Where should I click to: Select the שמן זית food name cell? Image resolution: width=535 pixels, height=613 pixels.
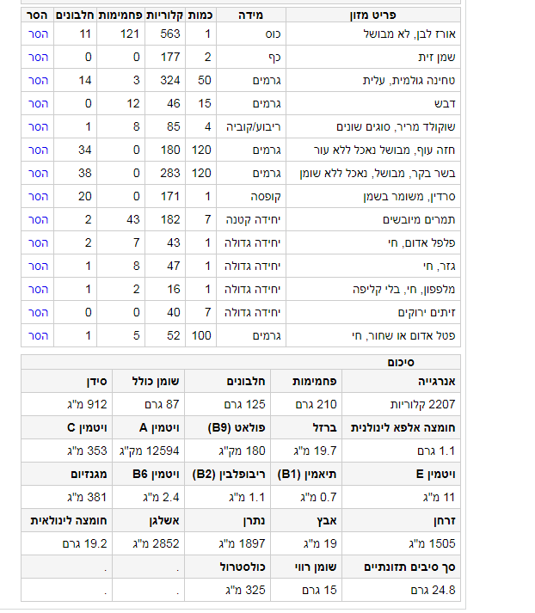(x=437, y=57)
